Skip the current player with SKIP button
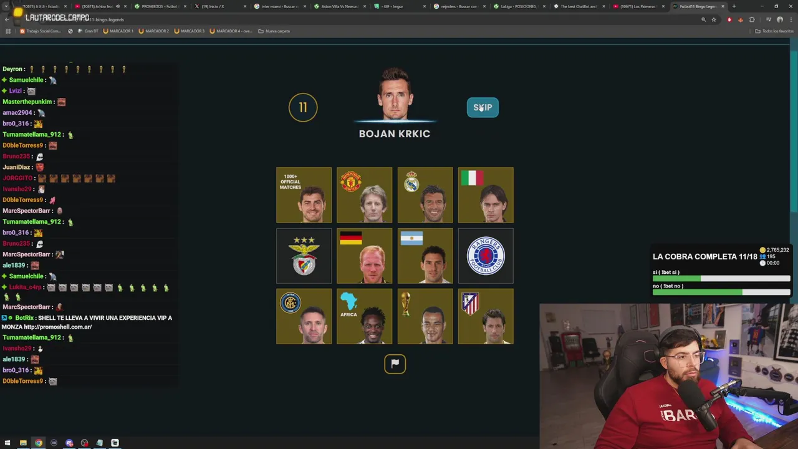Image resolution: width=798 pixels, height=449 pixels. pos(483,107)
